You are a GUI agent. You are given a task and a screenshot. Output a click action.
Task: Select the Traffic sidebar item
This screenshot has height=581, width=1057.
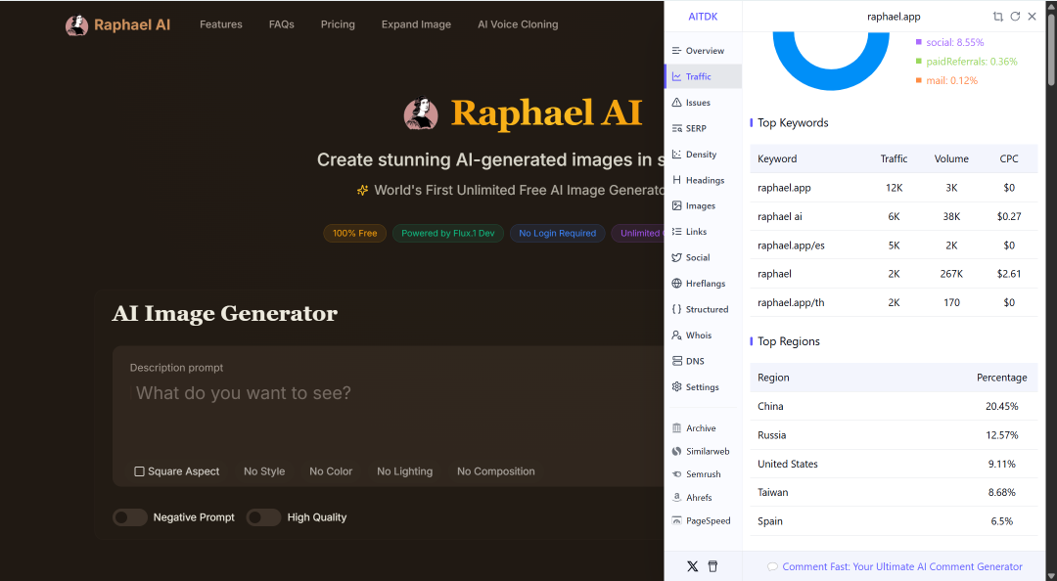pos(703,77)
